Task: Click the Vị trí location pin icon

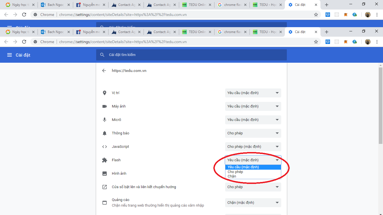Action: pos(105,93)
